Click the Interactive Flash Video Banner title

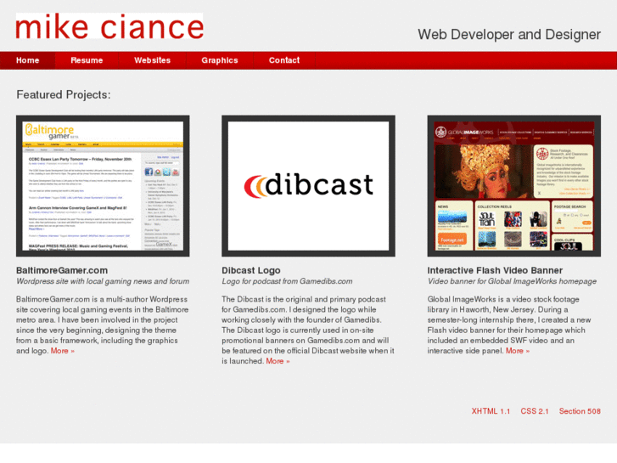tap(495, 270)
